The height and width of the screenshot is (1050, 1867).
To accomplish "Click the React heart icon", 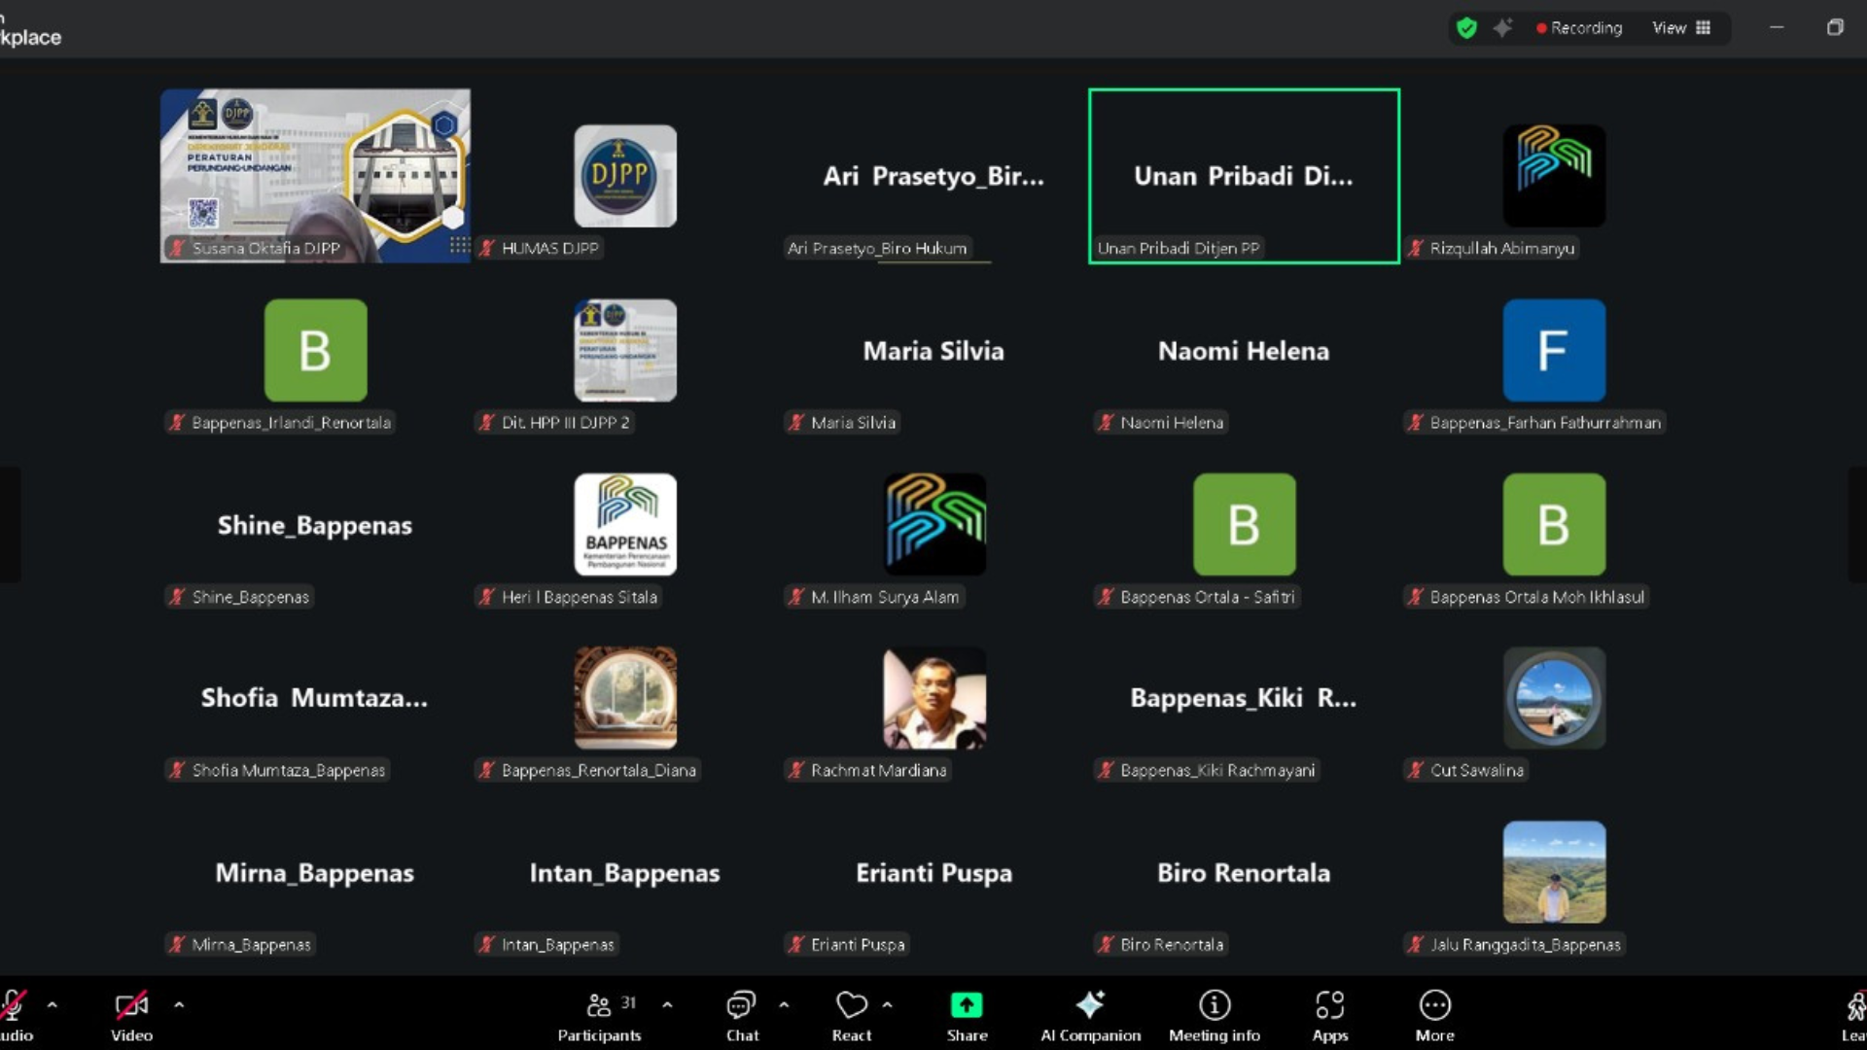I will (x=851, y=1005).
